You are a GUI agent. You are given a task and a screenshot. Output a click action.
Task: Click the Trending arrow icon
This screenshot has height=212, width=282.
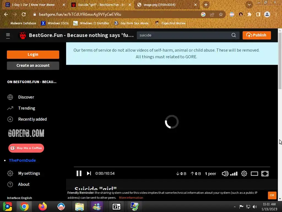[10, 108]
